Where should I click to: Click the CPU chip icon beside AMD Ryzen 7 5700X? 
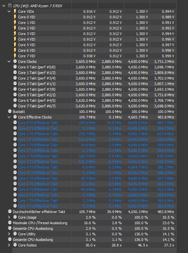click(10, 6)
